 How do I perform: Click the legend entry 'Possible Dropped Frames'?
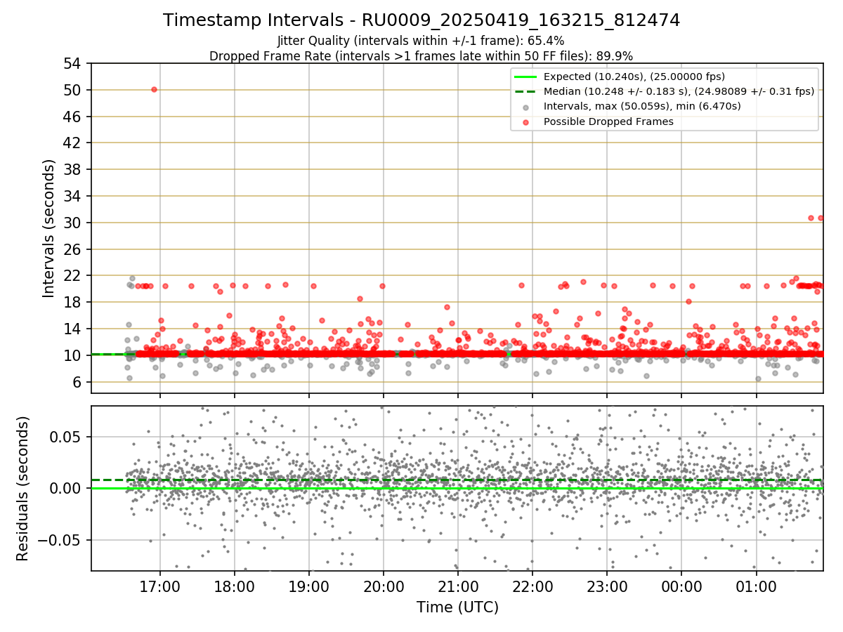click(608, 121)
